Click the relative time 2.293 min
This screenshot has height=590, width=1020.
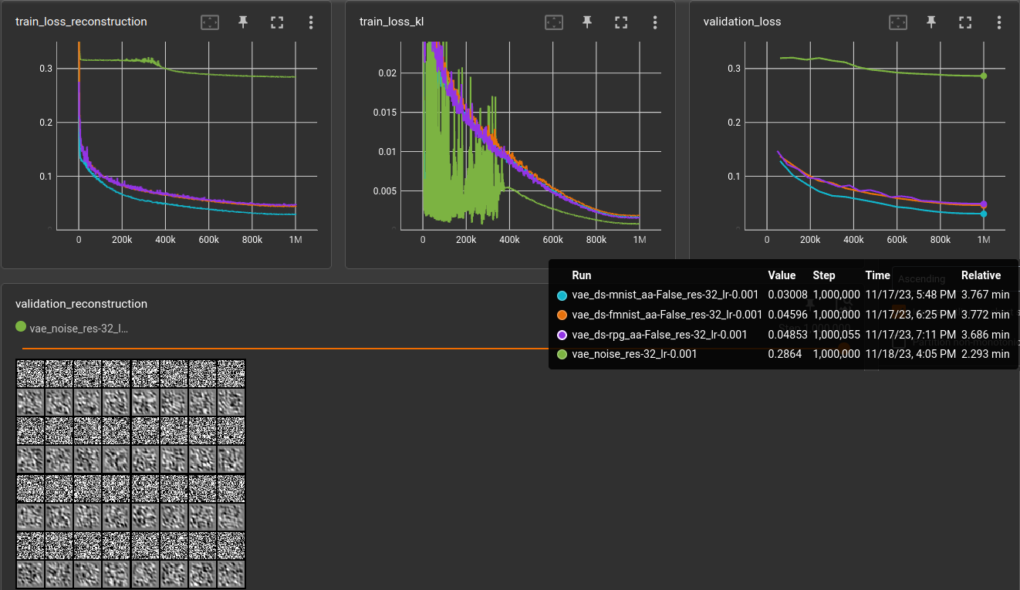click(985, 354)
